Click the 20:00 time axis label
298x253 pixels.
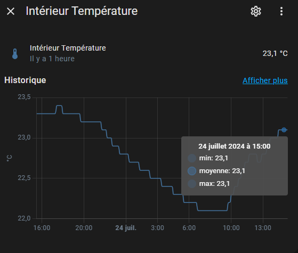[84, 228]
